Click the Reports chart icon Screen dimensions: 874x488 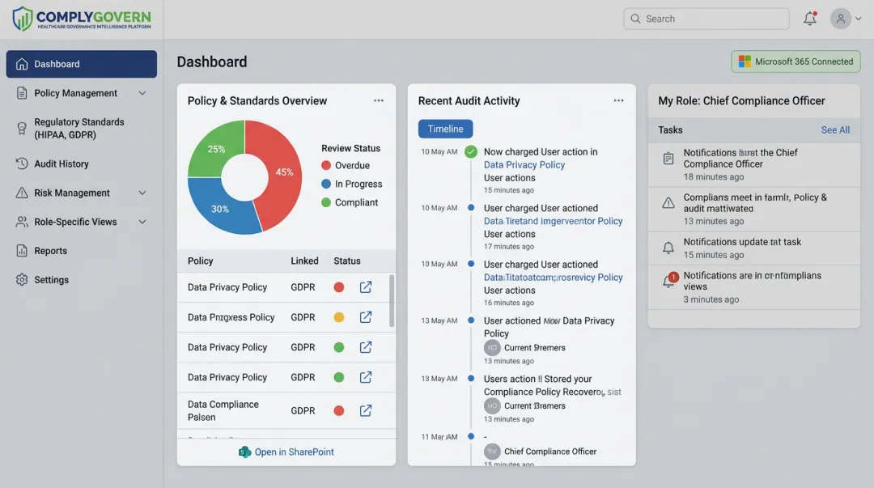coord(22,250)
